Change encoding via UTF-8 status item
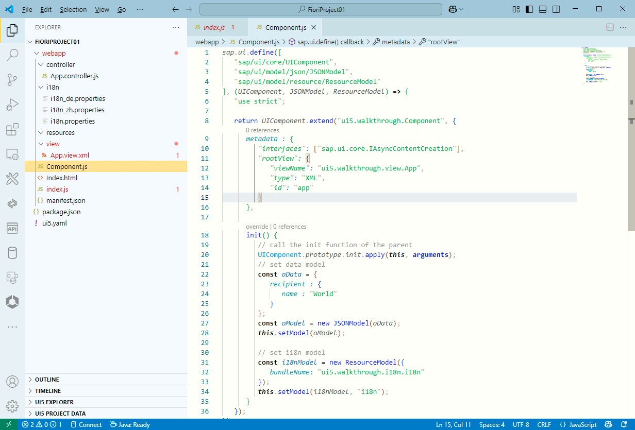Image resolution: width=635 pixels, height=430 pixels. tap(521, 425)
